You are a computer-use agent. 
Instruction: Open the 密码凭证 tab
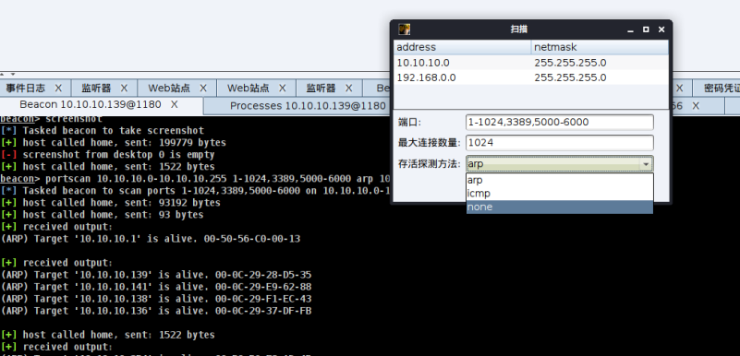click(722, 88)
